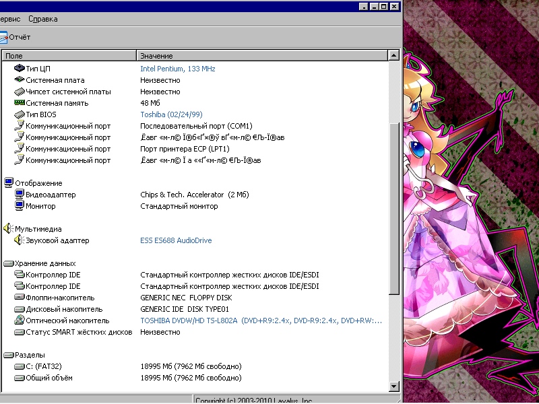The width and height of the screenshot is (539, 404).
Task: Click the Дисковый накопитель hard disk icon
Action: [x=20, y=309]
